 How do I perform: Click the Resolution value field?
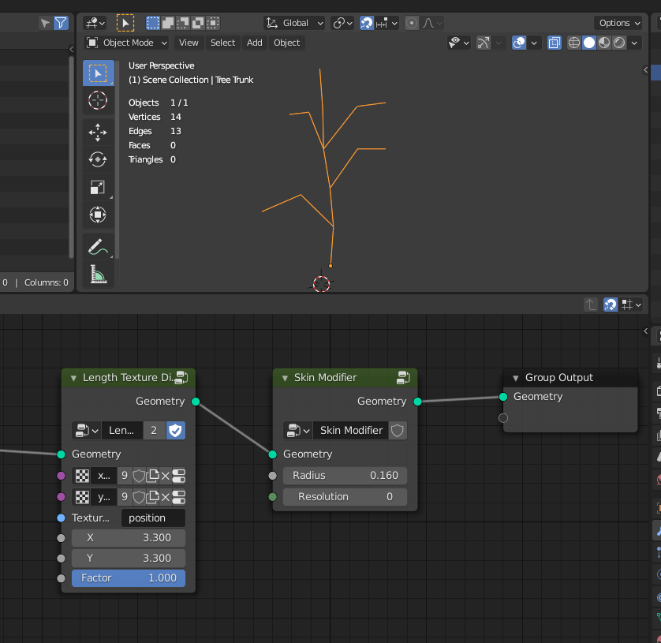point(345,497)
